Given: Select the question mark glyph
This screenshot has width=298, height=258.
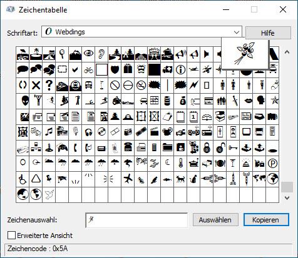Looking at the screenshot, I should coord(49,86).
